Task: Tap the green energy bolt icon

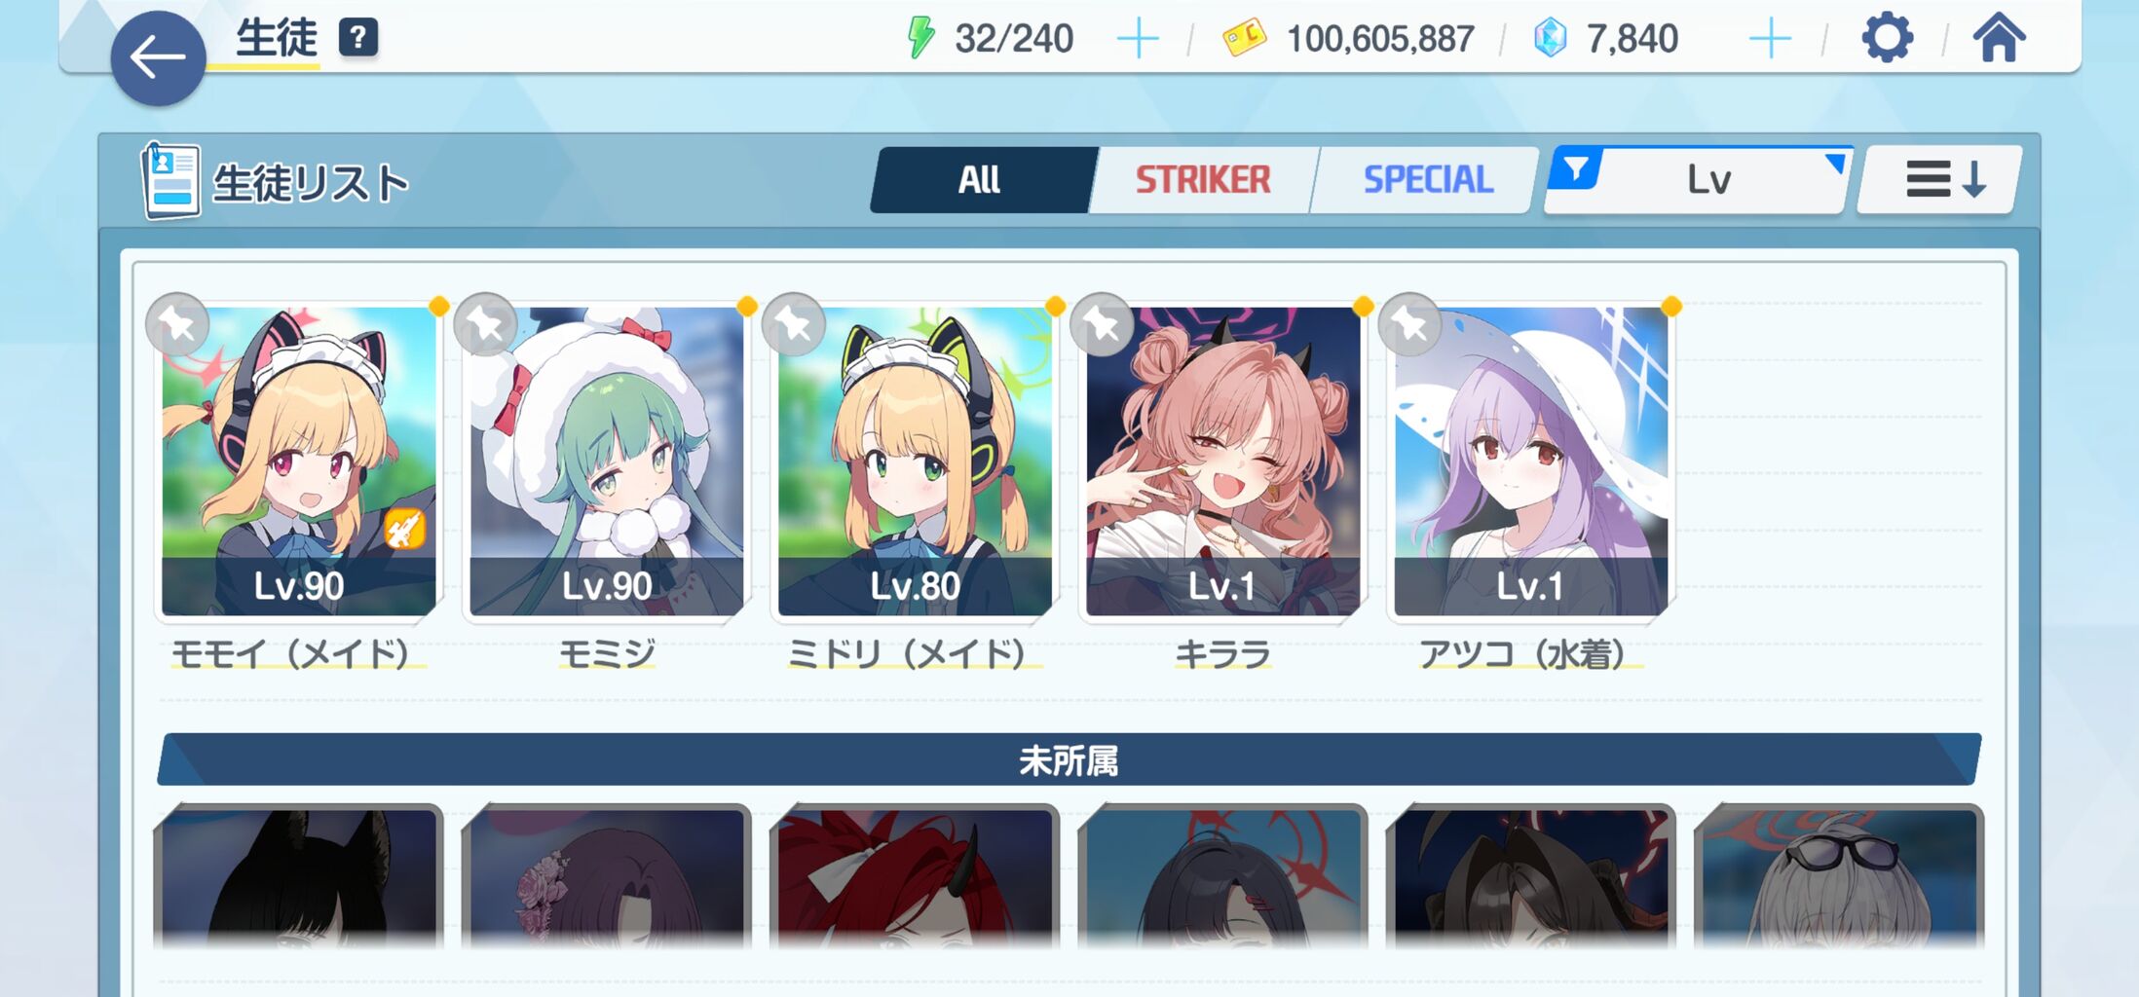Action: [920, 39]
